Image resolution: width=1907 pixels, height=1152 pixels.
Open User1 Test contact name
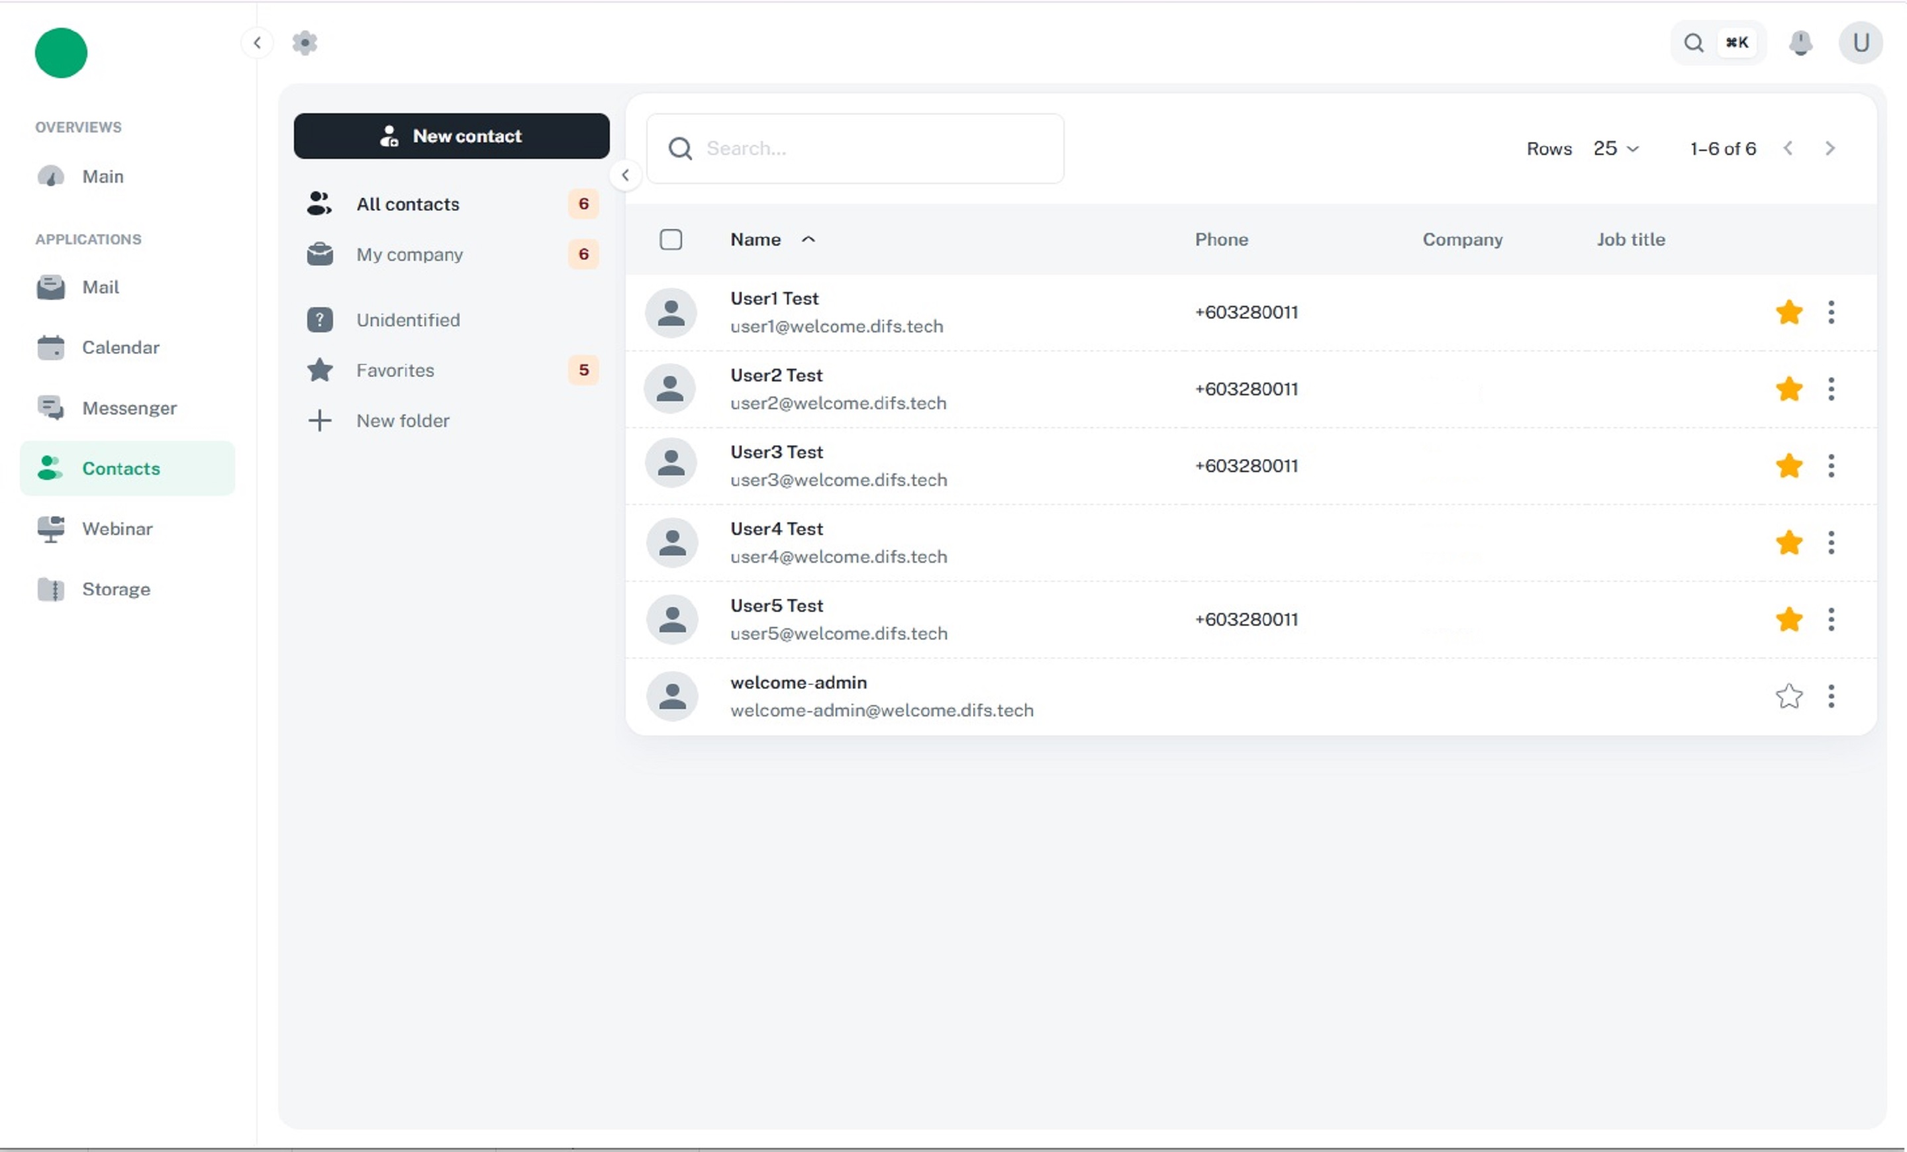[774, 299]
